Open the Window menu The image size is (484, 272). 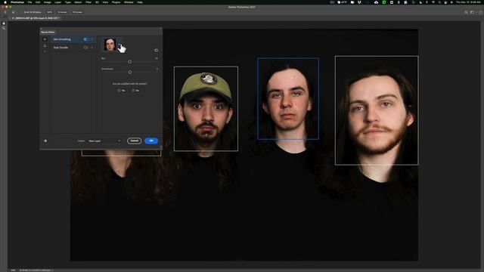pos(129,2)
